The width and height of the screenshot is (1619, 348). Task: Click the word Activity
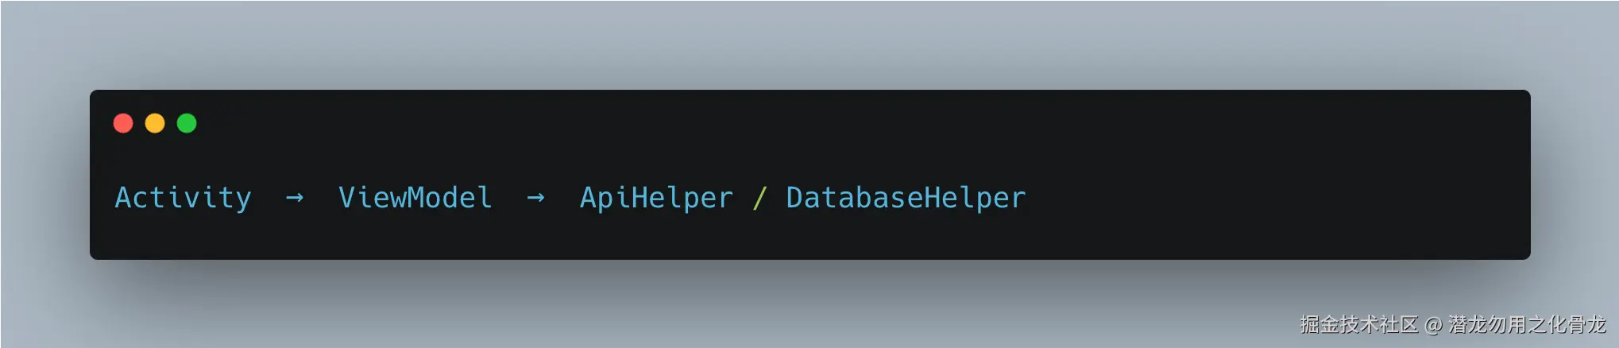coord(183,198)
